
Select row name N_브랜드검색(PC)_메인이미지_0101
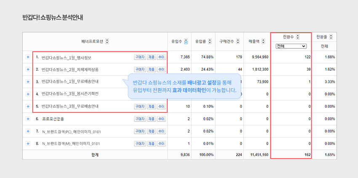72,132
